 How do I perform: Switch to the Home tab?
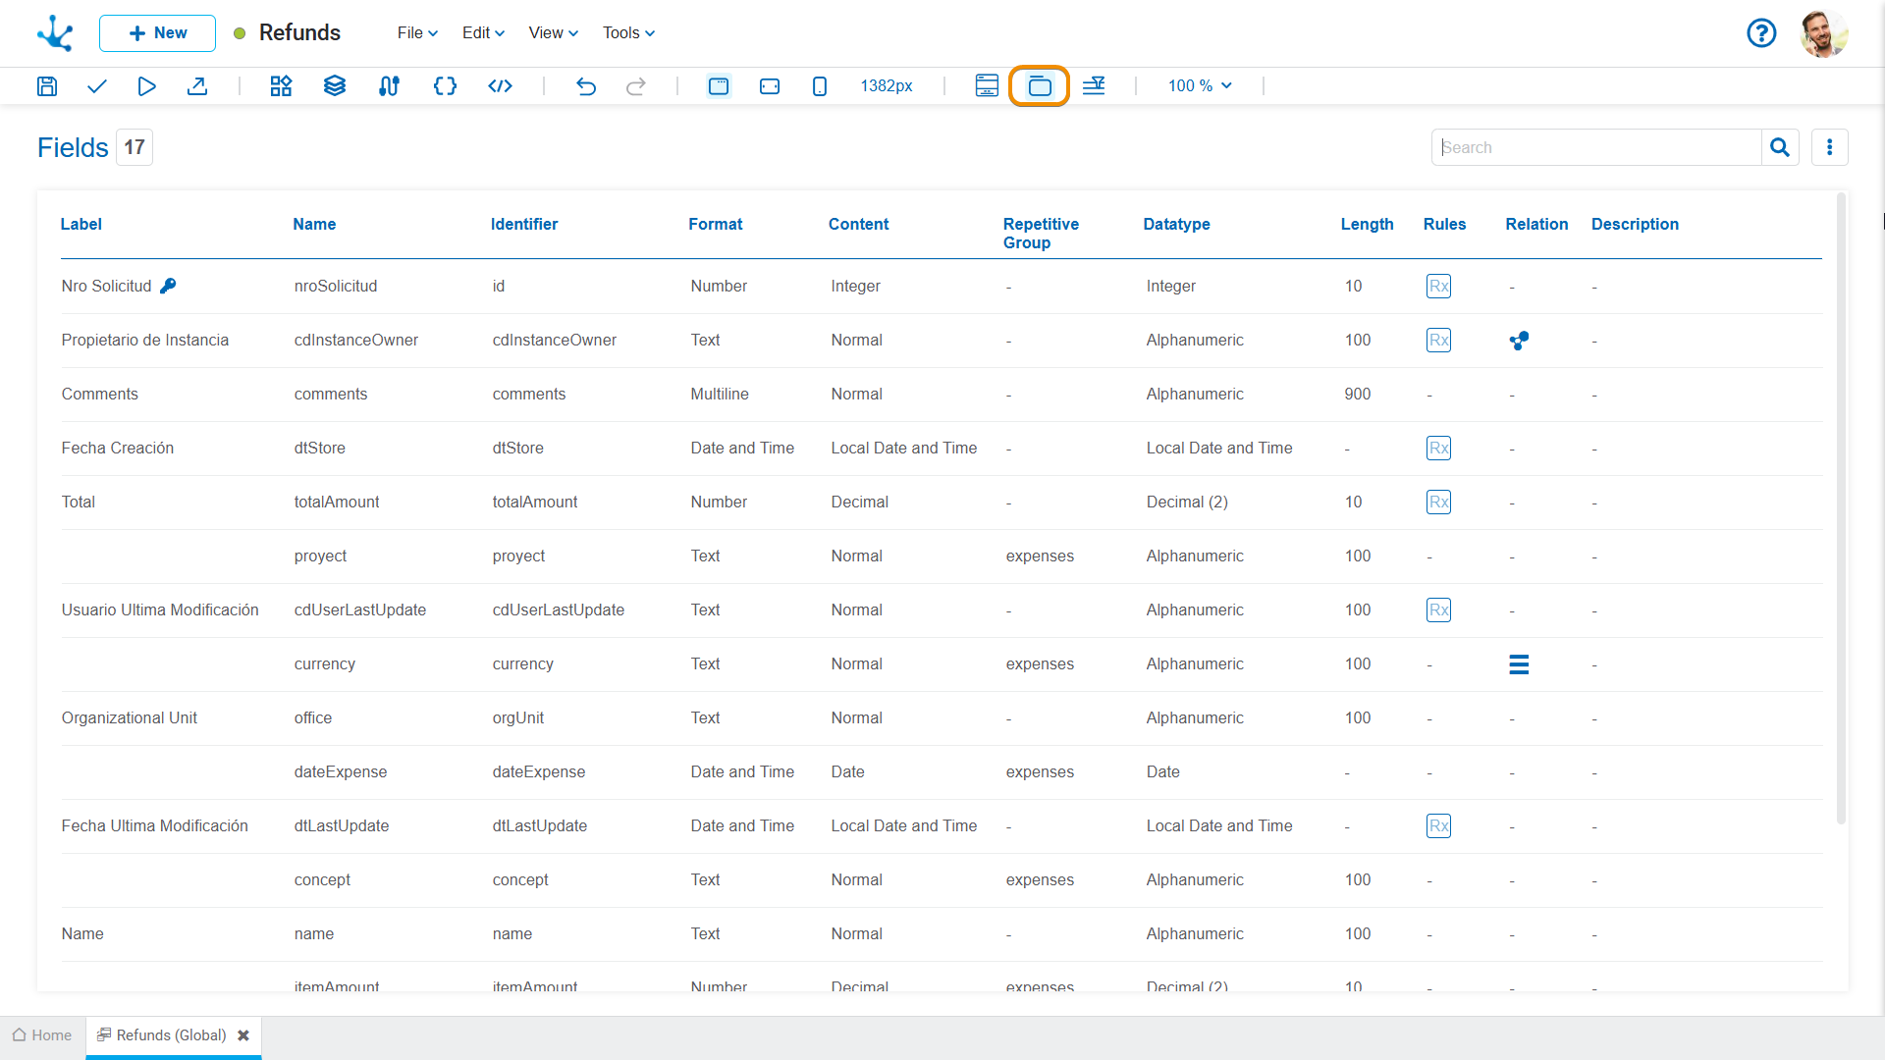pyautogui.click(x=42, y=1035)
